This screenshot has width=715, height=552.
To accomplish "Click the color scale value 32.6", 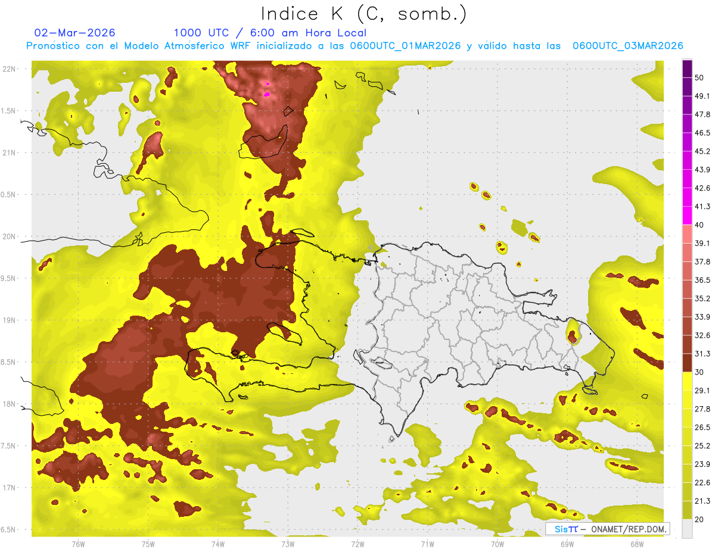I will coord(702,335).
